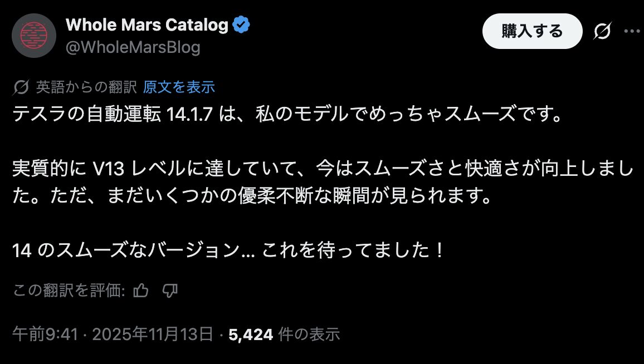Rate the translation with thumbs down

[x=169, y=291]
